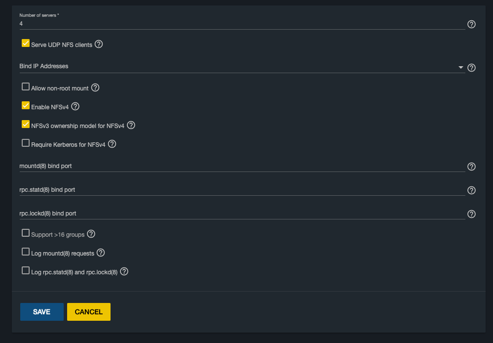
Task: Cancel the NFS configuration changes
Action: 89,312
